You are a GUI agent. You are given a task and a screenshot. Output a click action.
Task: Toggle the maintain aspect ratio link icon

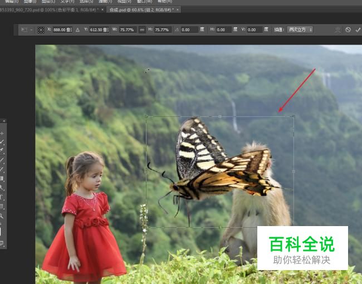coord(142,30)
